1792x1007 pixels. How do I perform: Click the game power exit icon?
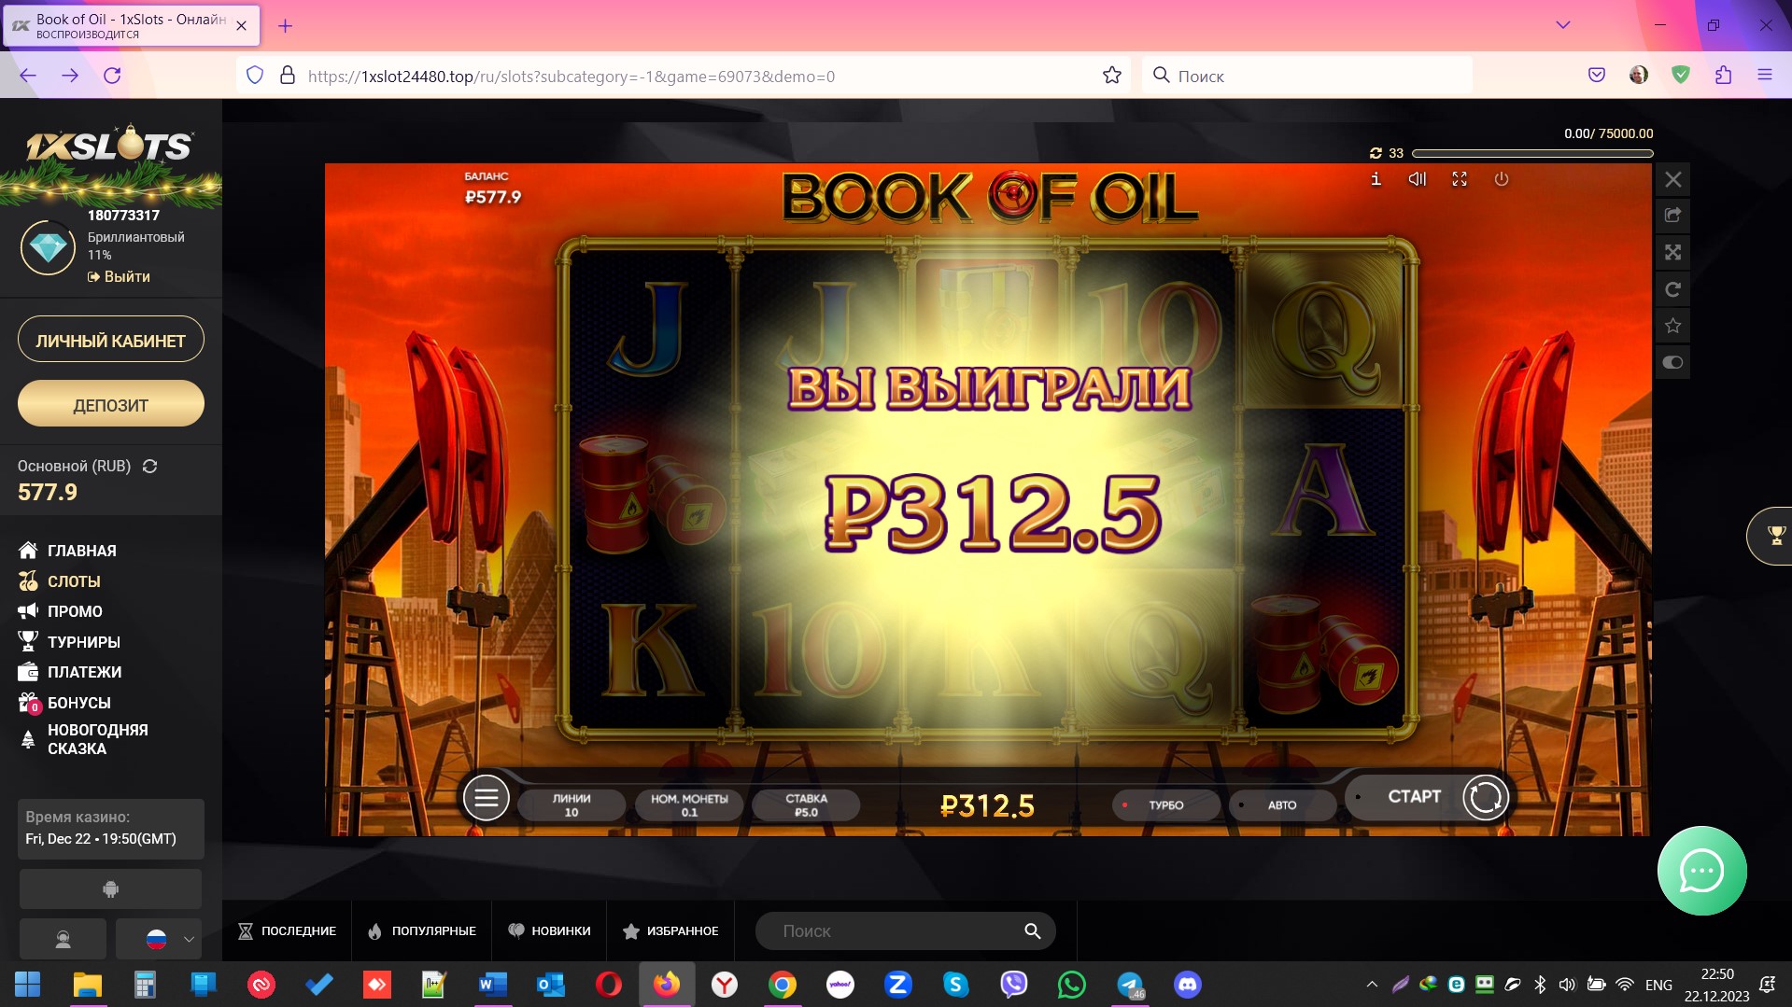[1502, 179]
